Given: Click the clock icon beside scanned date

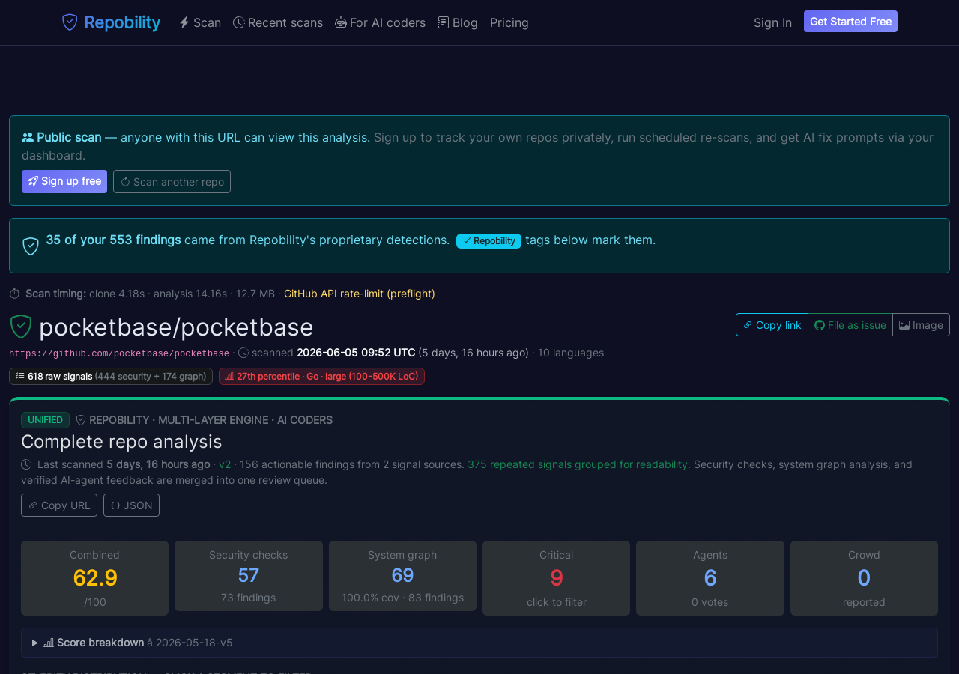Looking at the screenshot, I should point(243,353).
